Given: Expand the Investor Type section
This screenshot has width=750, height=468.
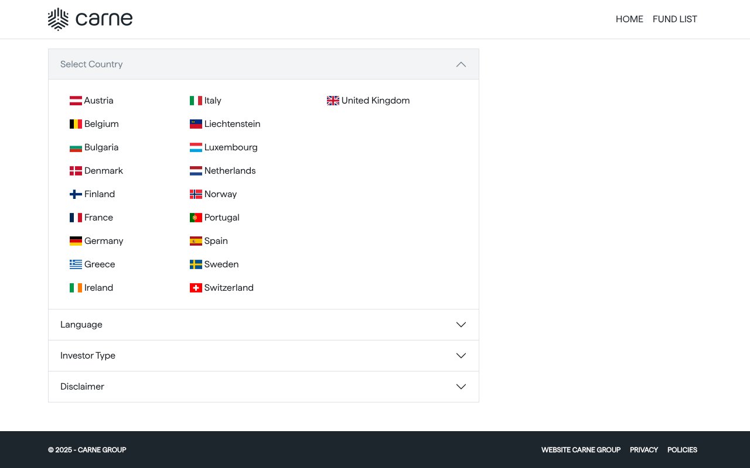Looking at the screenshot, I should point(461,355).
